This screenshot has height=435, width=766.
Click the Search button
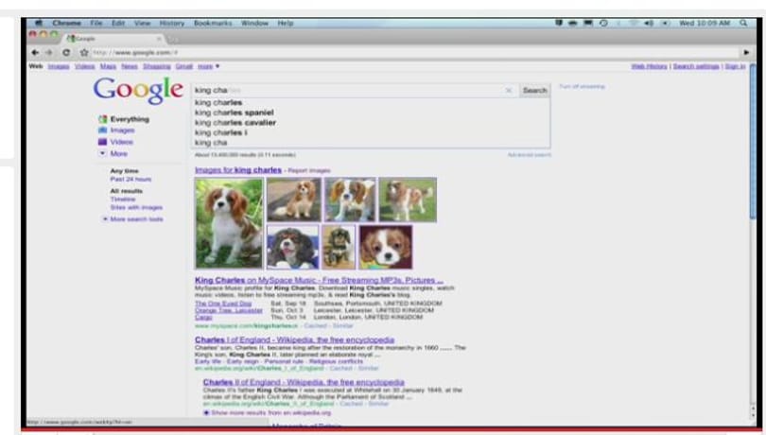tap(535, 91)
